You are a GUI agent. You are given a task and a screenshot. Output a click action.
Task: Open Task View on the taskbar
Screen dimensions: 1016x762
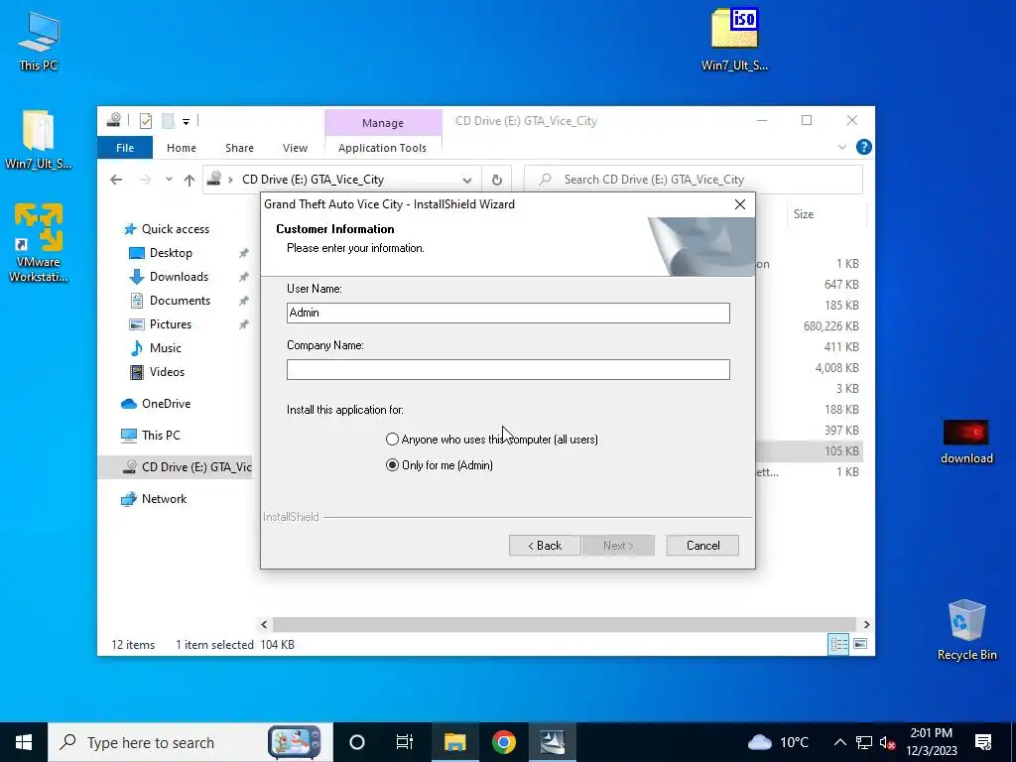click(405, 742)
